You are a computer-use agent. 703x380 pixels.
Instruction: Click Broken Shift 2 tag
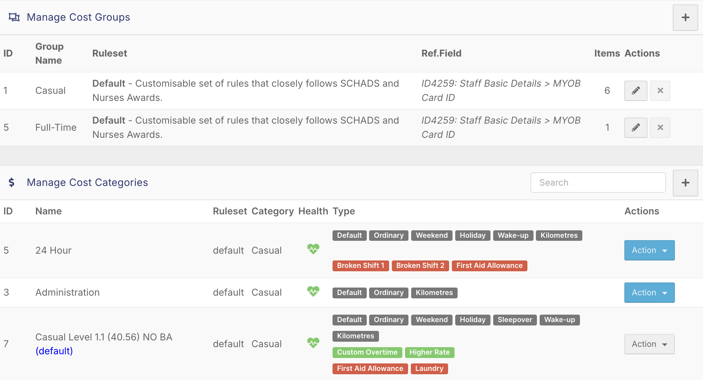click(420, 266)
